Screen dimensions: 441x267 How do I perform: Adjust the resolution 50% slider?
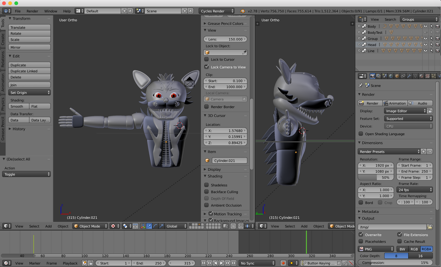(x=376, y=178)
